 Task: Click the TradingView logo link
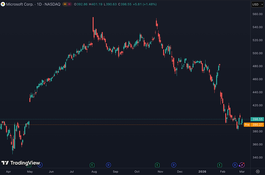pyautogui.click(x=21, y=163)
